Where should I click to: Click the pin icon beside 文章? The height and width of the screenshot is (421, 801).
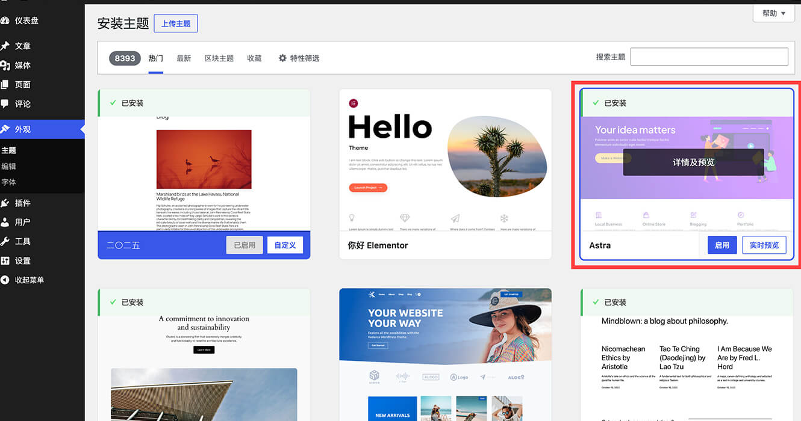point(5,46)
